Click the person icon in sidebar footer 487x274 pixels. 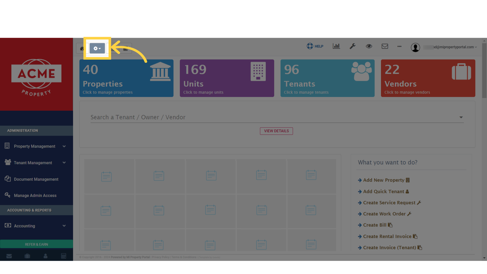[x=45, y=256]
